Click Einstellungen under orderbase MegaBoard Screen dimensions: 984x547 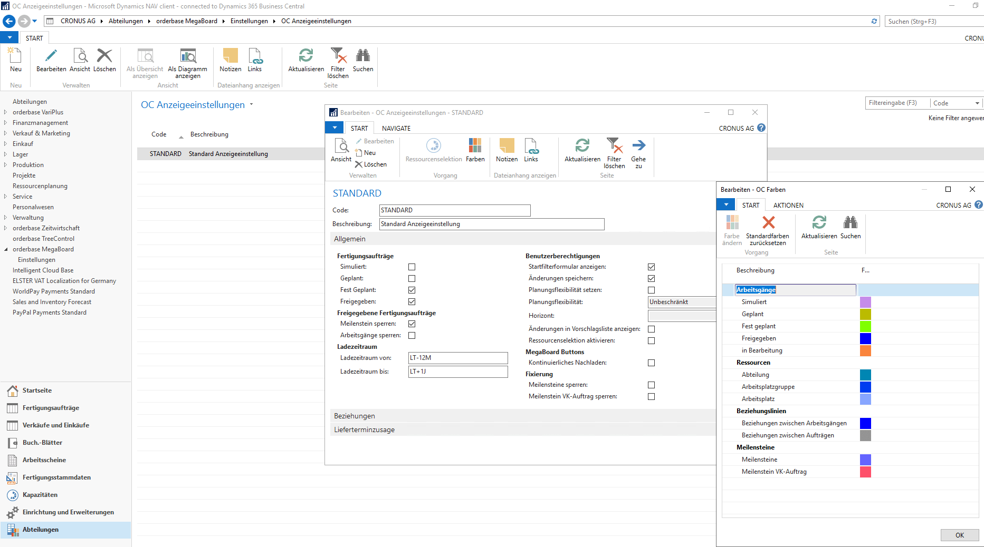[36, 260]
